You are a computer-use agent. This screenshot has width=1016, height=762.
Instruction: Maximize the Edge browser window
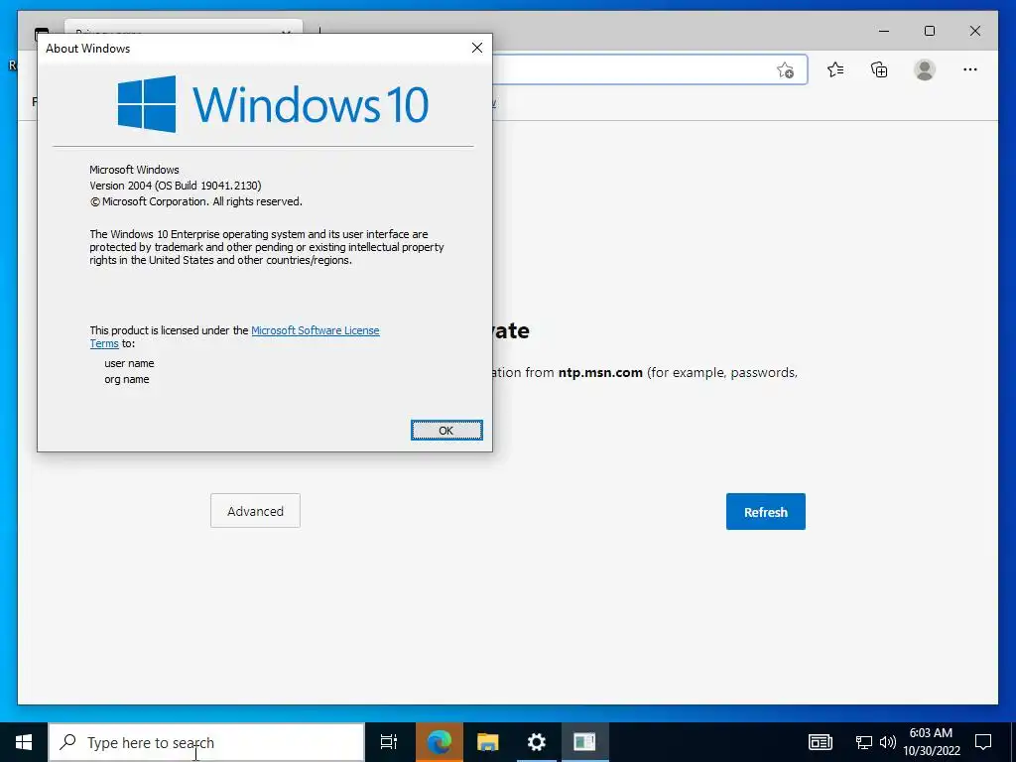929,31
